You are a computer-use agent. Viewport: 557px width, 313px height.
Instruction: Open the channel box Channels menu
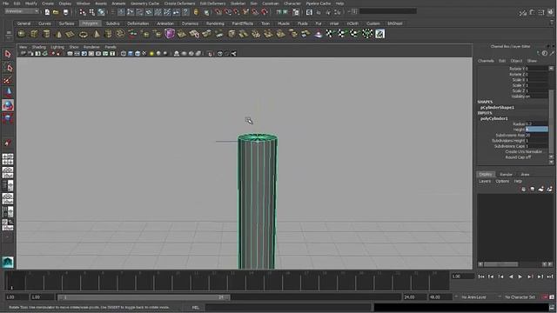click(x=486, y=61)
